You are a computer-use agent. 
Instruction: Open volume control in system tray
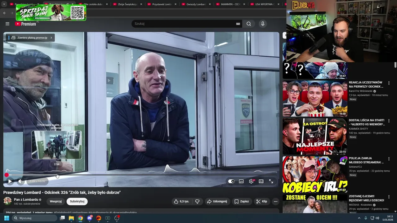coord(377,218)
